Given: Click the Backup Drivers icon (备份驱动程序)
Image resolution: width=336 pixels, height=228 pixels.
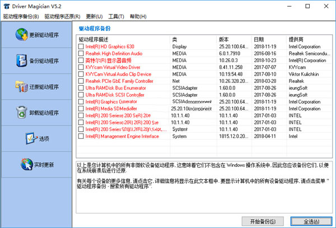Looking at the screenshot, I should pyautogui.click(x=21, y=61).
